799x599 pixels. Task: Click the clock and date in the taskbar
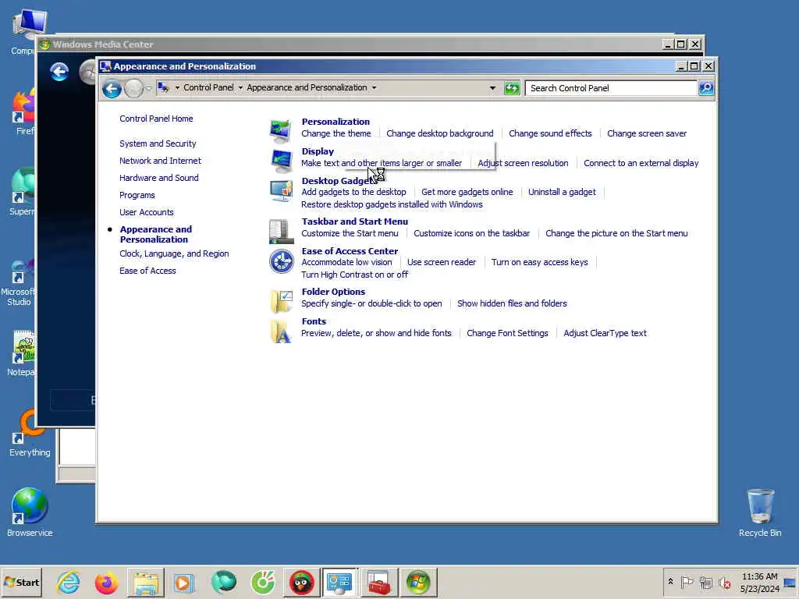[x=760, y=582]
